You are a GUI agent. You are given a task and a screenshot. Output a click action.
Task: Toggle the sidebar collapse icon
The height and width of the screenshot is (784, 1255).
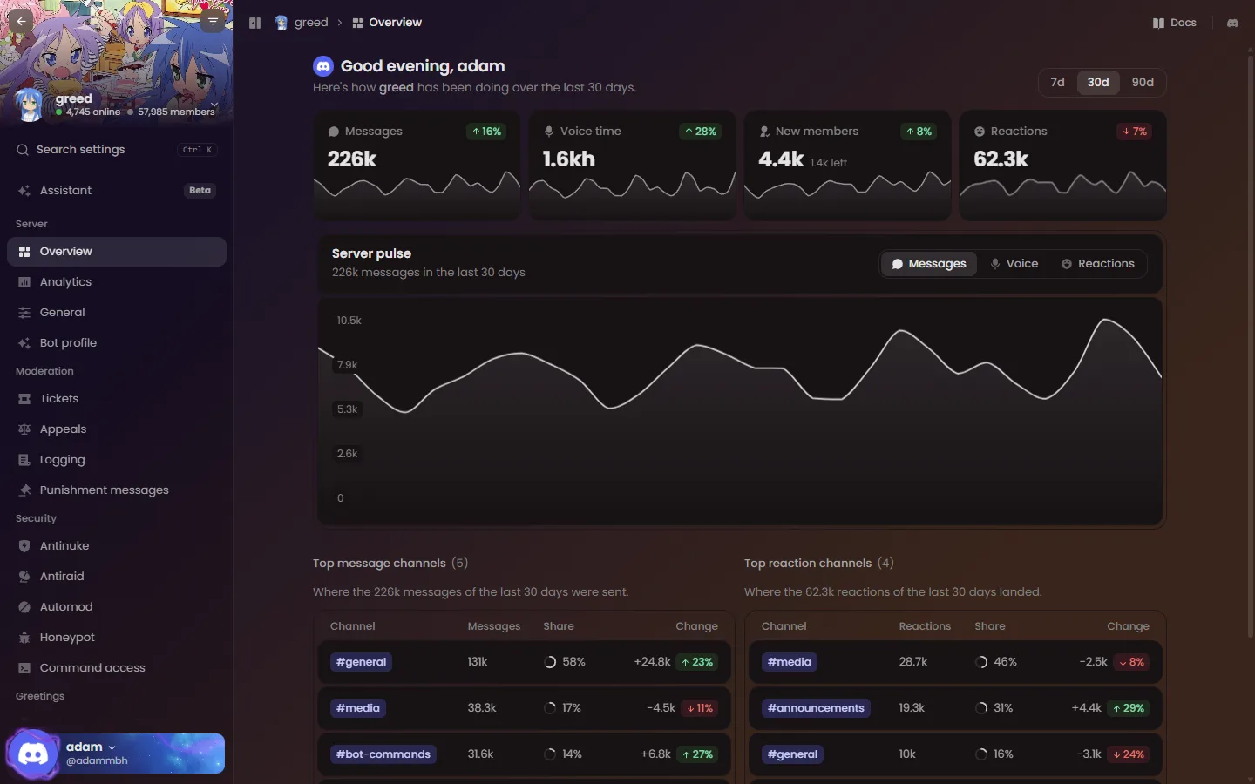pos(254,23)
